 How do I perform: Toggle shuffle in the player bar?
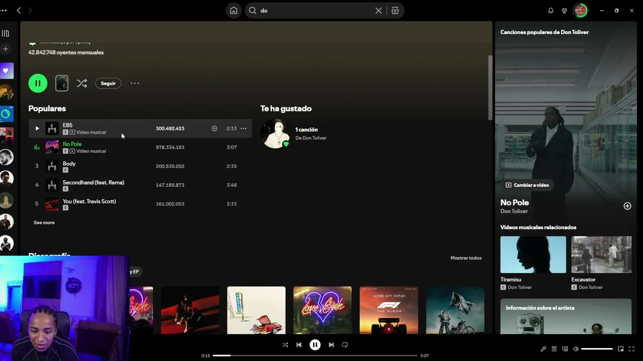pos(285,345)
